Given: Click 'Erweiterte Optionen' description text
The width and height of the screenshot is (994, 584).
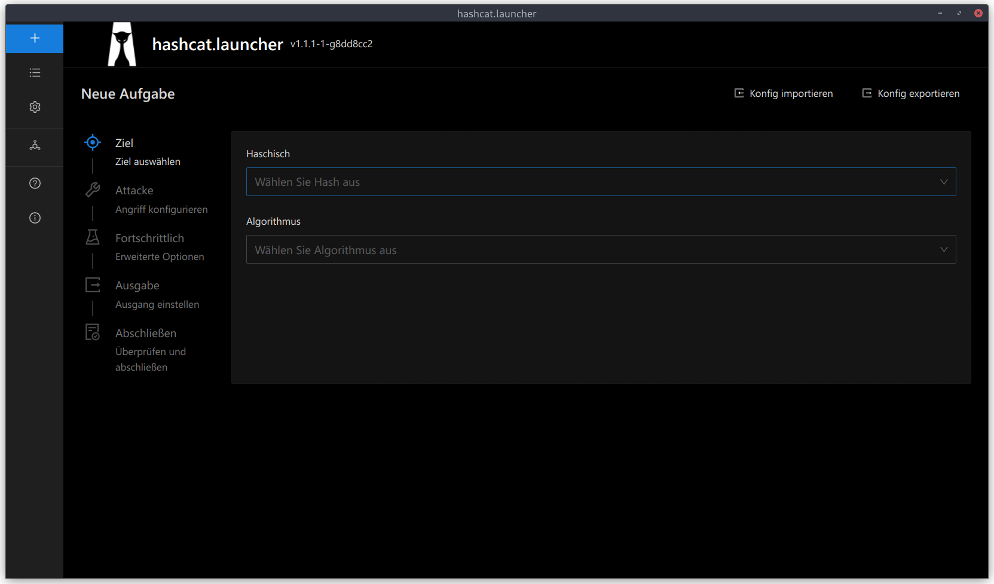Looking at the screenshot, I should tap(160, 256).
